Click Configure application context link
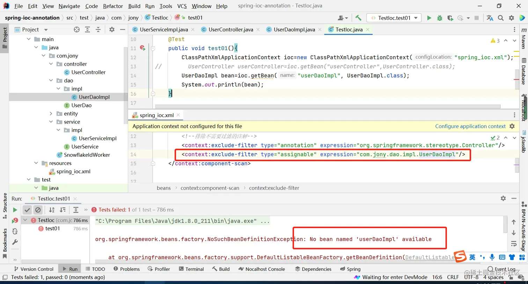 coord(470,126)
